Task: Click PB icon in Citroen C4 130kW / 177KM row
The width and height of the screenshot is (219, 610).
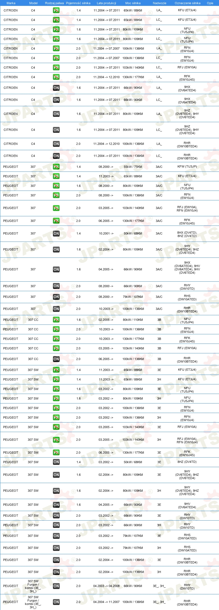Action: (56, 77)
